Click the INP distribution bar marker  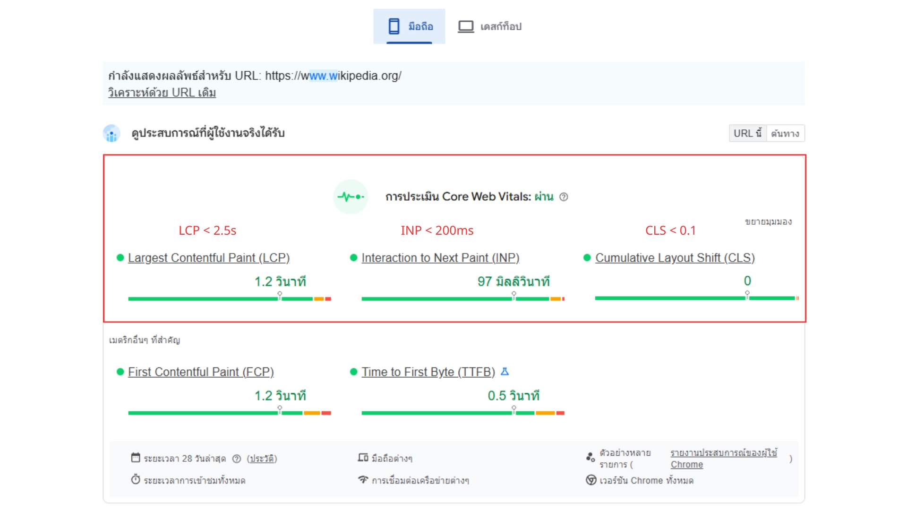514,296
